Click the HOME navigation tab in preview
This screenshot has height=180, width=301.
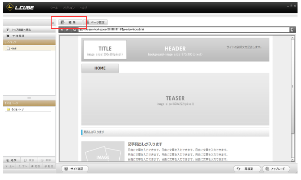(x=100, y=68)
